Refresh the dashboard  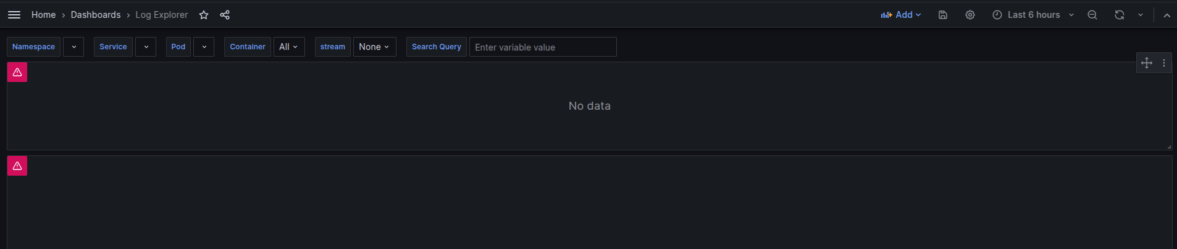(1119, 15)
